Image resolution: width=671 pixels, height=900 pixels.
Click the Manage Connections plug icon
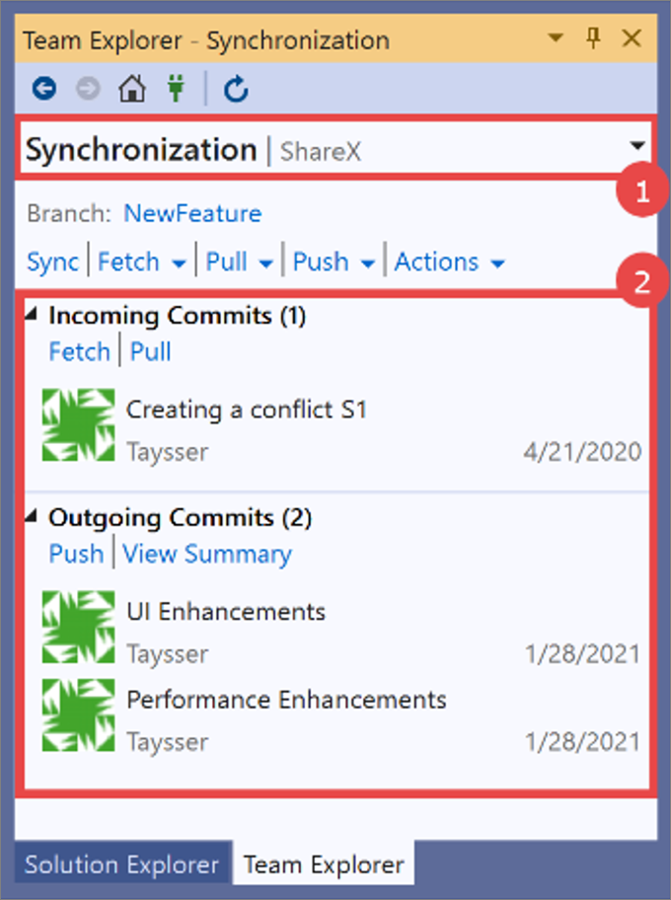point(176,90)
